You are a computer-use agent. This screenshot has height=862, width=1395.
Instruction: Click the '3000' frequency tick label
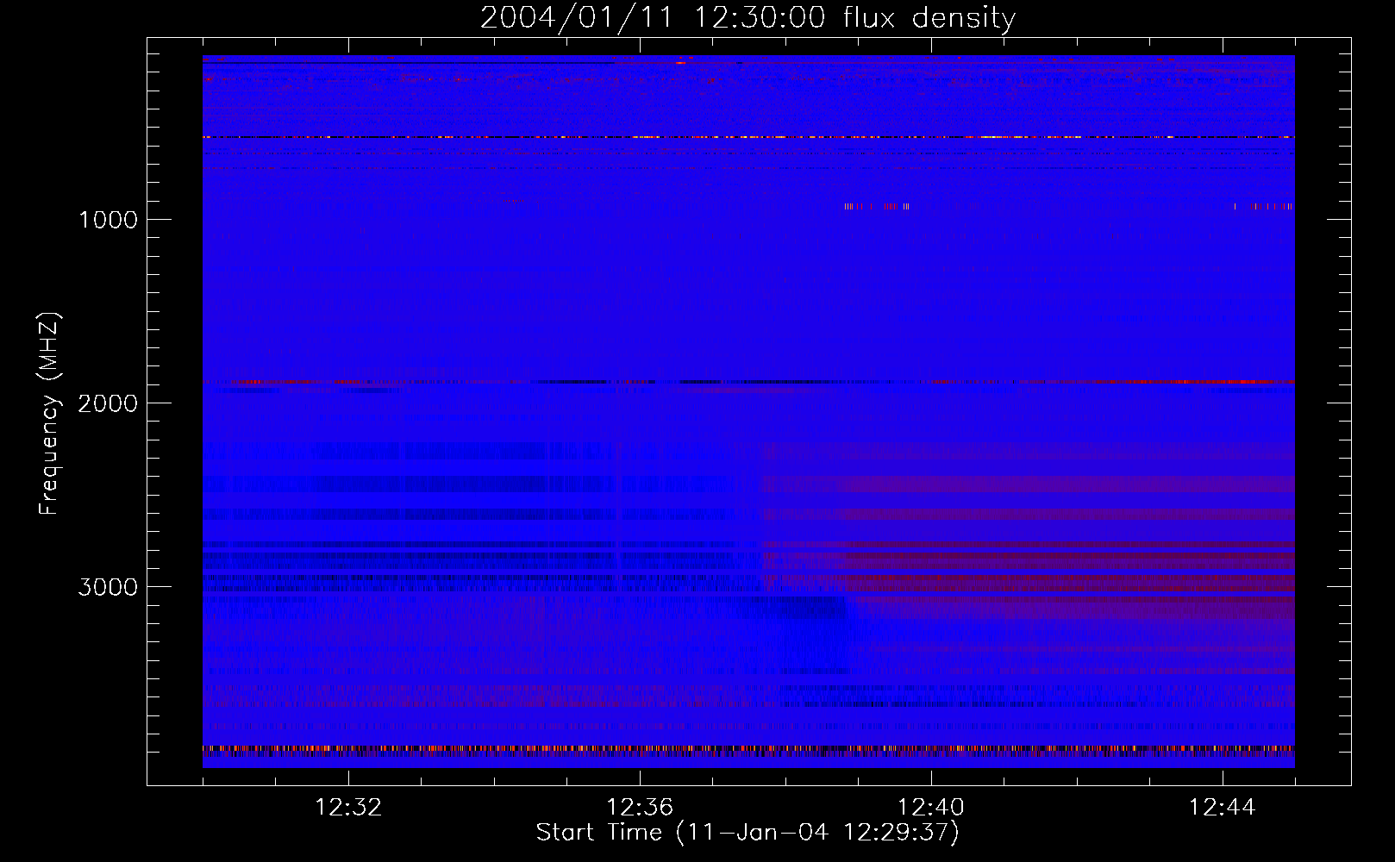pyautogui.click(x=108, y=587)
